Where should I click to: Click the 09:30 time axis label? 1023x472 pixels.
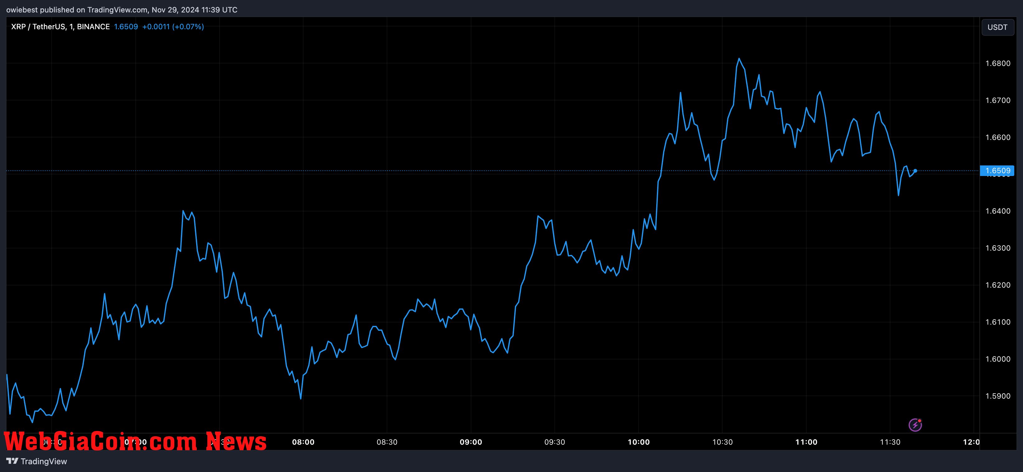pyautogui.click(x=554, y=442)
